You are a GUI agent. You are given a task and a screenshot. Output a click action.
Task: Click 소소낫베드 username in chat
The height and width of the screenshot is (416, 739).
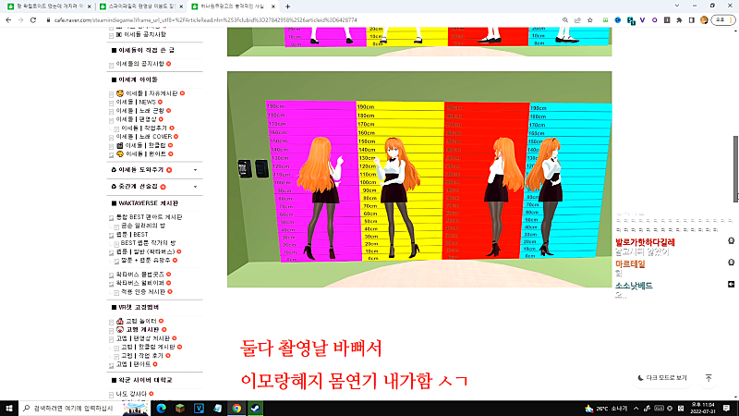point(634,286)
